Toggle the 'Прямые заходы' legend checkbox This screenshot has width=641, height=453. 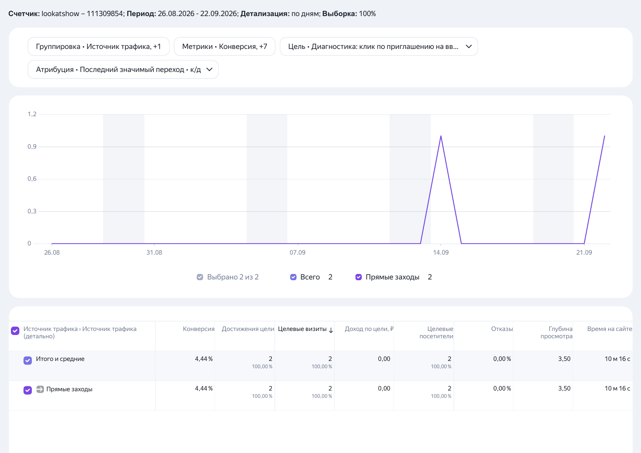(359, 277)
